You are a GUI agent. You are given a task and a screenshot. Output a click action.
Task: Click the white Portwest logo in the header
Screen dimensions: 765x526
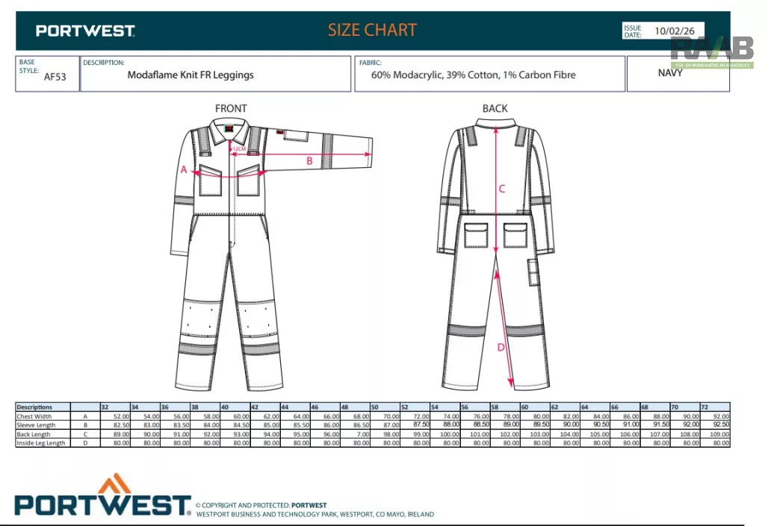pyautogui.click(x=85, y=31)
